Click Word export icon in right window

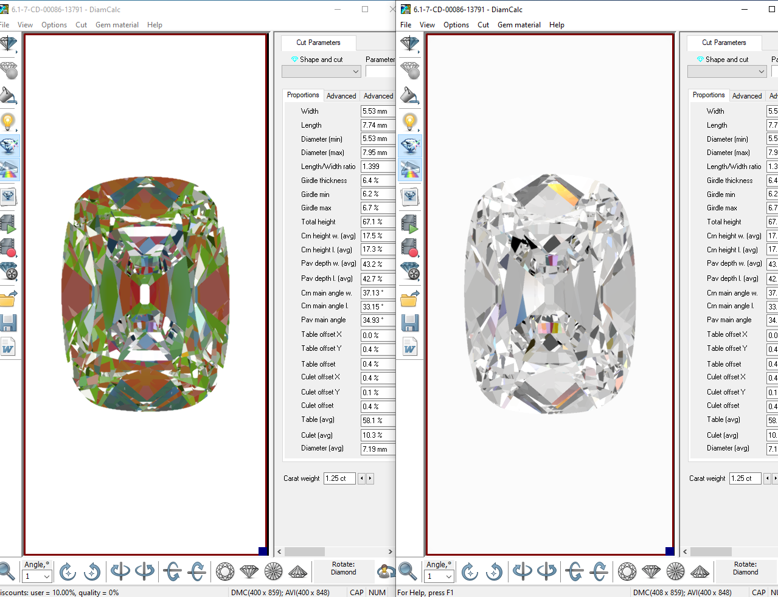(x=410, y=347)
